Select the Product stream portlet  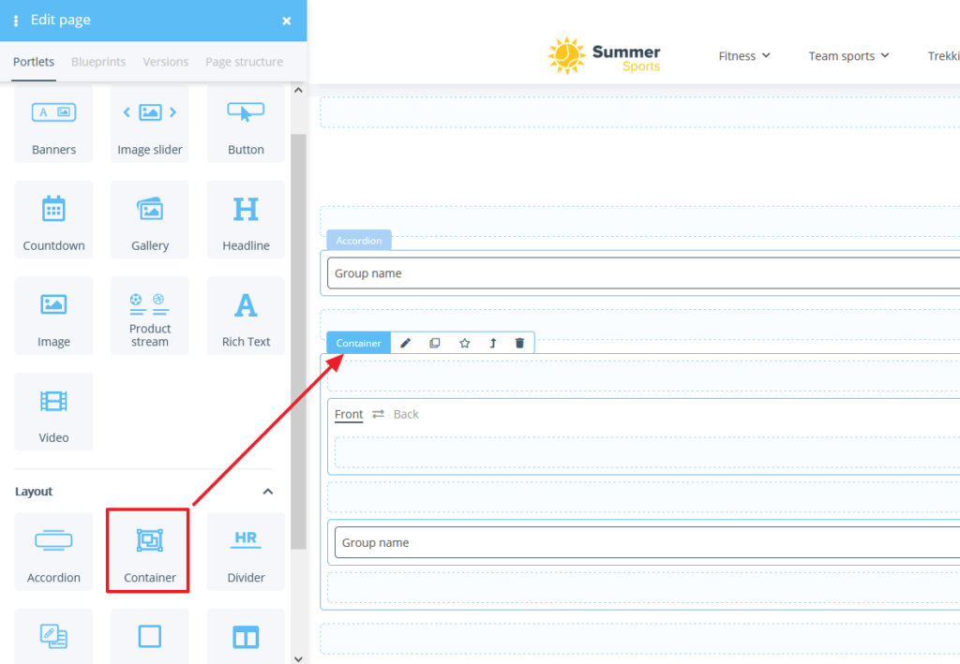point(150,317)
